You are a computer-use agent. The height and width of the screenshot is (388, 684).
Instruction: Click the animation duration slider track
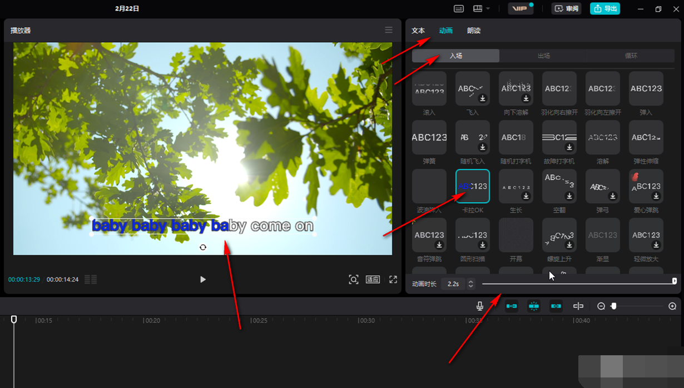(x=578, y=283)
